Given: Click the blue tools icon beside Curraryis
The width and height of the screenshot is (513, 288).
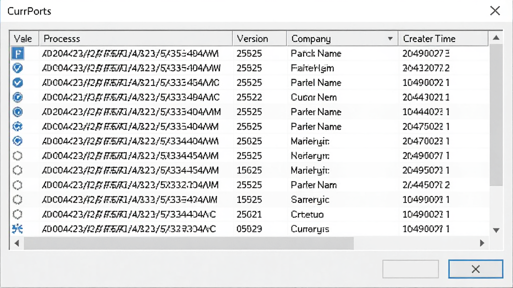Looking at the screenshot, I should [x=18, y=229].
